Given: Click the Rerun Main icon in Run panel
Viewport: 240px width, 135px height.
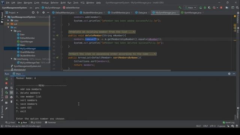Looking at the screenshot, I should pos(6,79).
